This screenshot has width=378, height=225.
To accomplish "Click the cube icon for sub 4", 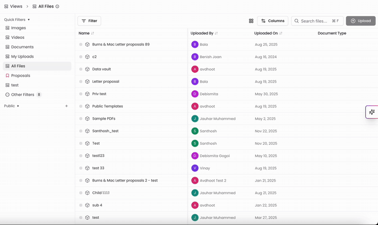I will 87,205.
